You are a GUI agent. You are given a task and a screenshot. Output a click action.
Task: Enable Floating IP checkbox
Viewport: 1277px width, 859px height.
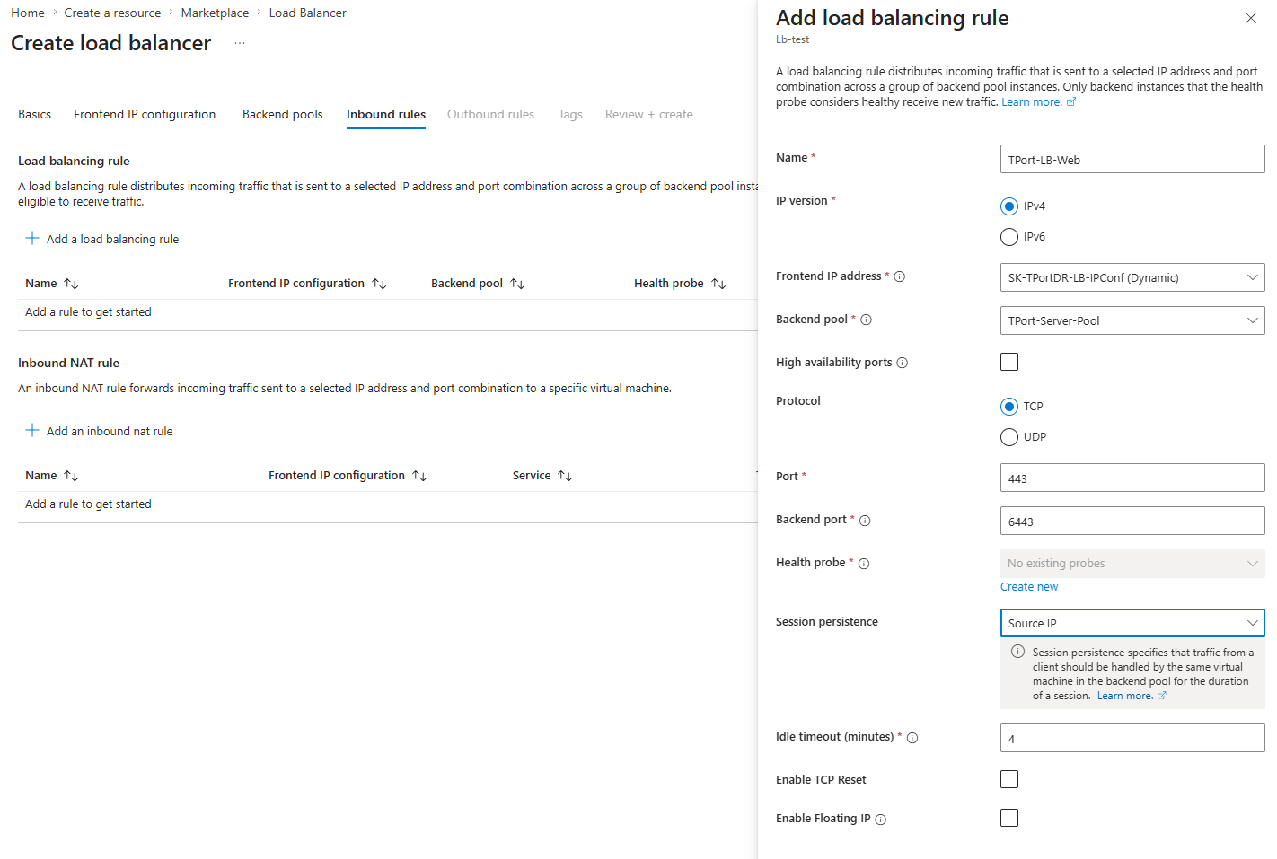(x=1009, y=818)
